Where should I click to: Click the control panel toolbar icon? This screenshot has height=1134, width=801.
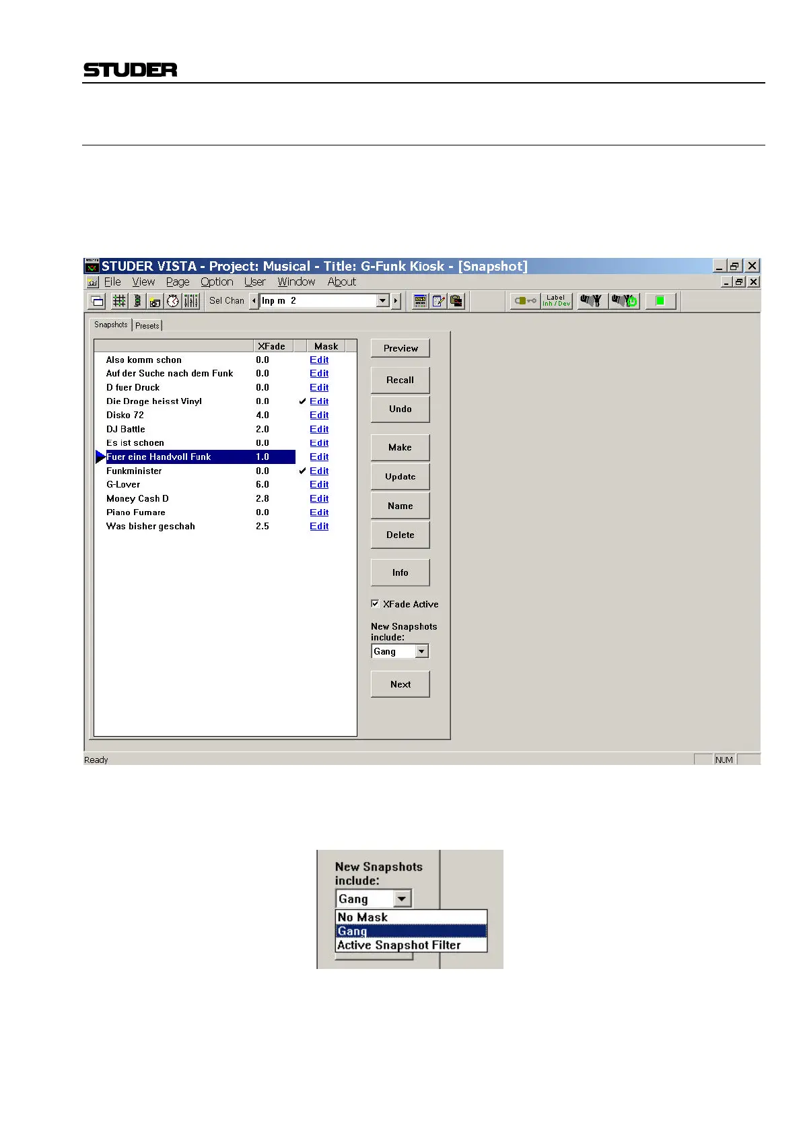point(420,301)
